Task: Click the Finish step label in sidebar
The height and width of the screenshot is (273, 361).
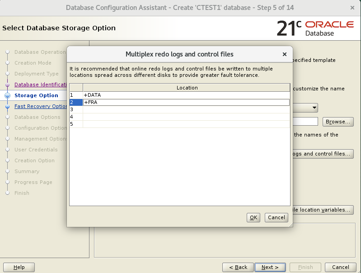Action: click(x=22, y=193)
